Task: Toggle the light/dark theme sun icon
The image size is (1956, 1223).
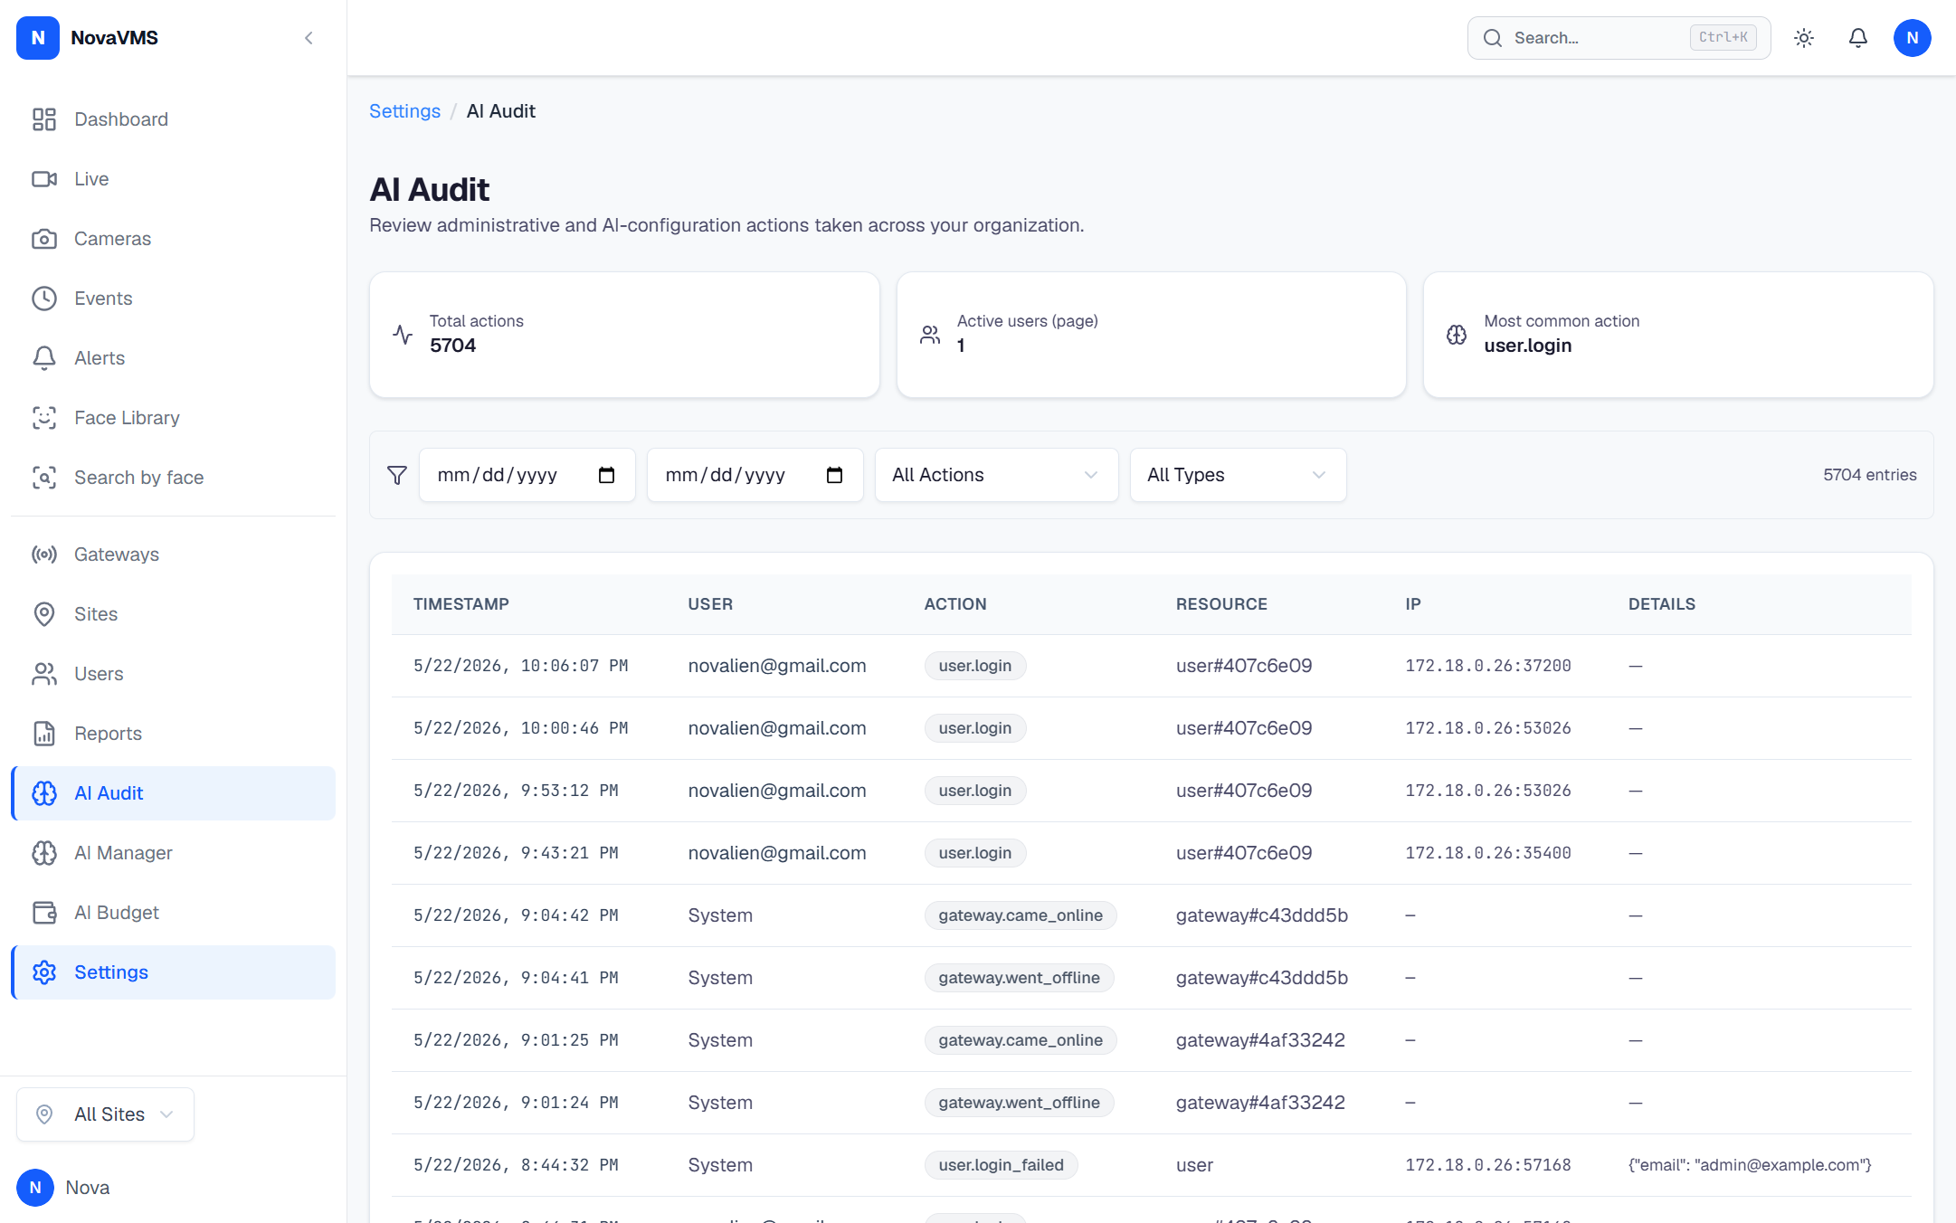Action: coord(1804,38)
